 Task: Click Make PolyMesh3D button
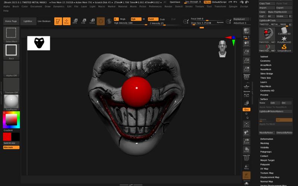click(x=280, y=12)
